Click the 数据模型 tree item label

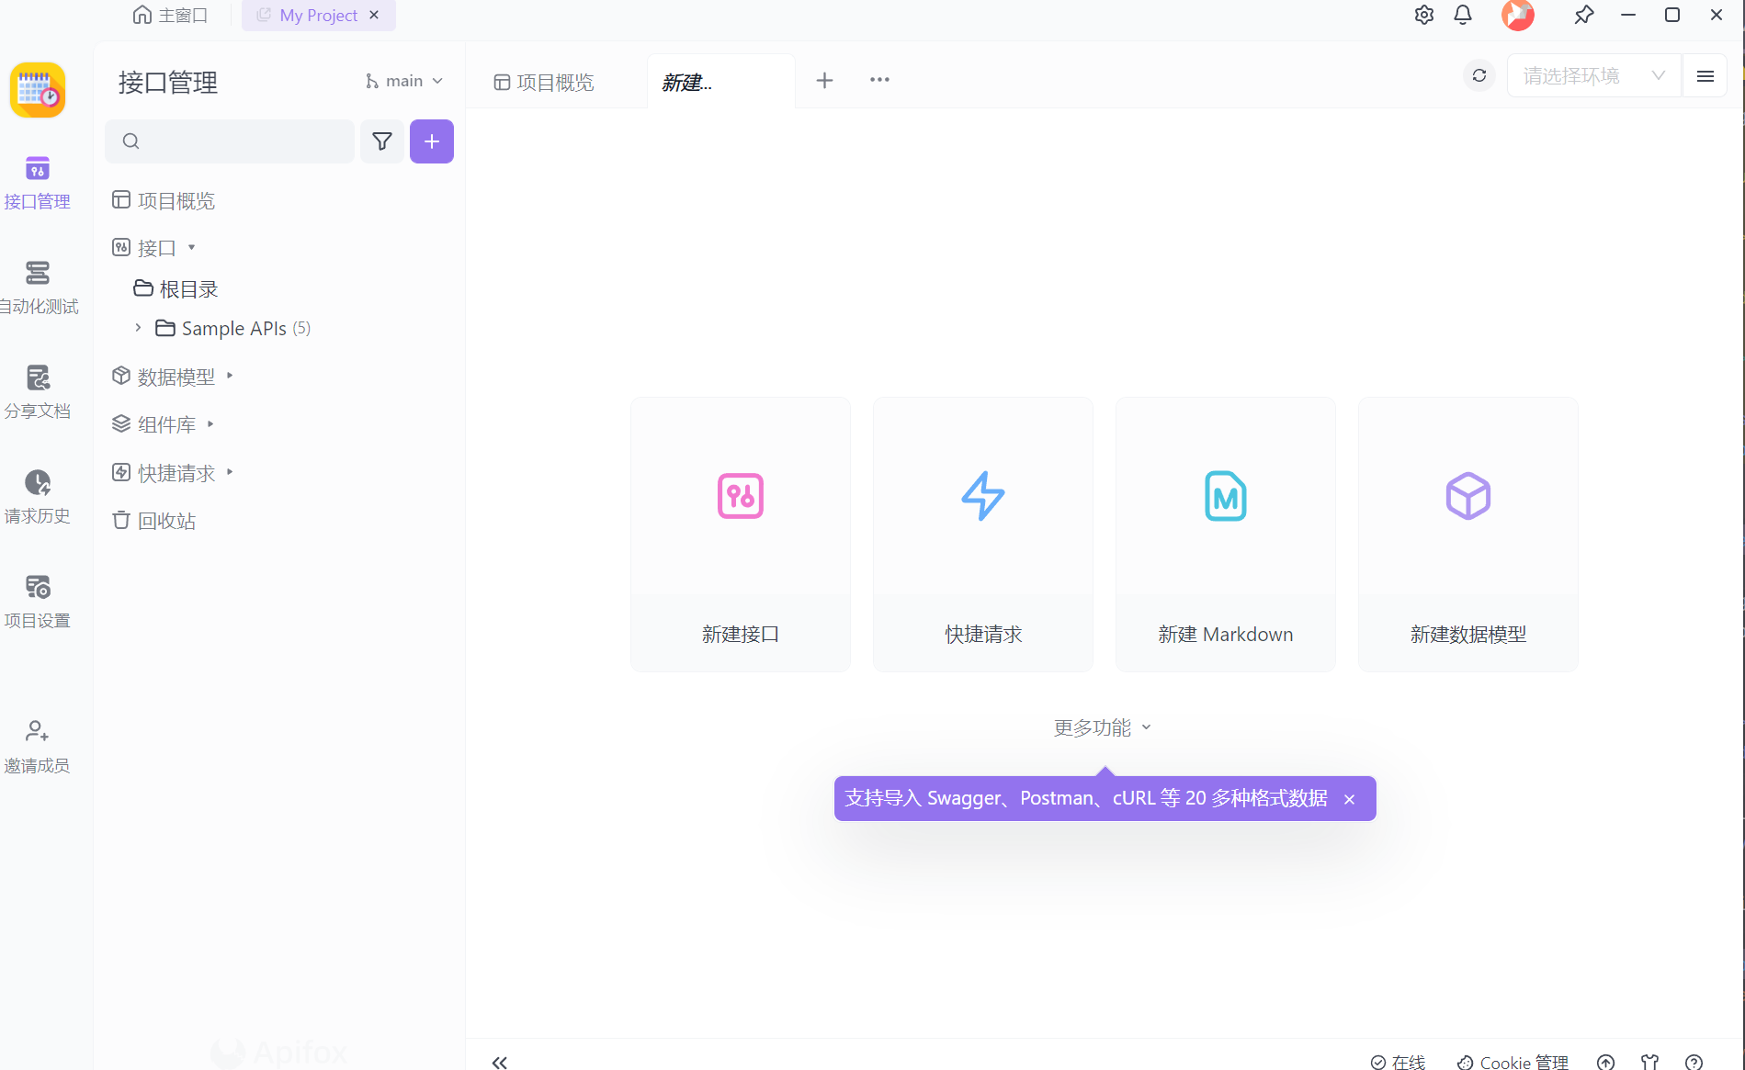pos(176,377)
